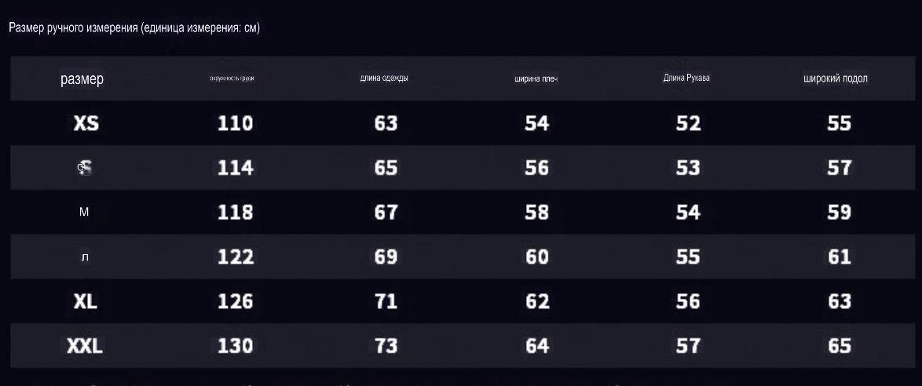Click the широкий подол column header
This screenshot has height=386, width=922.
pos(836,78)
